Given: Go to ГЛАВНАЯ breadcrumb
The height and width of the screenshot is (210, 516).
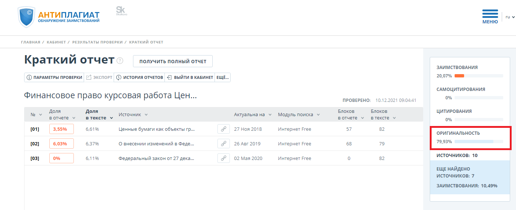Looking at the screenshot, I should 31,42.
